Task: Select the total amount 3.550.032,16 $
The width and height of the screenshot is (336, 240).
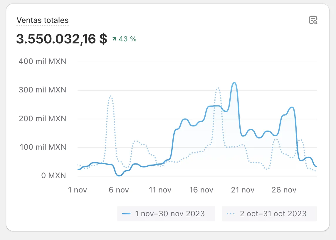Action: [62, 39]
